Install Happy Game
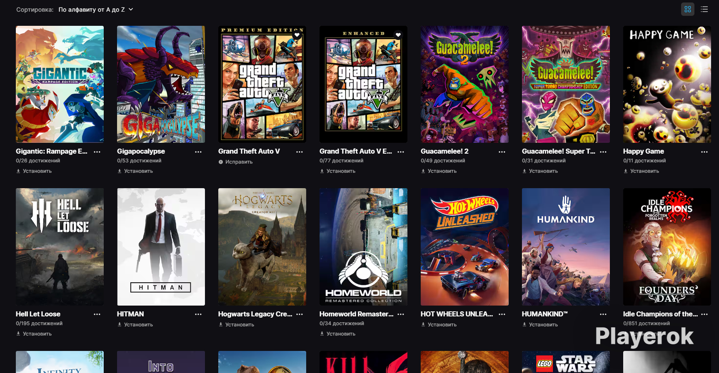 point(642,171)
